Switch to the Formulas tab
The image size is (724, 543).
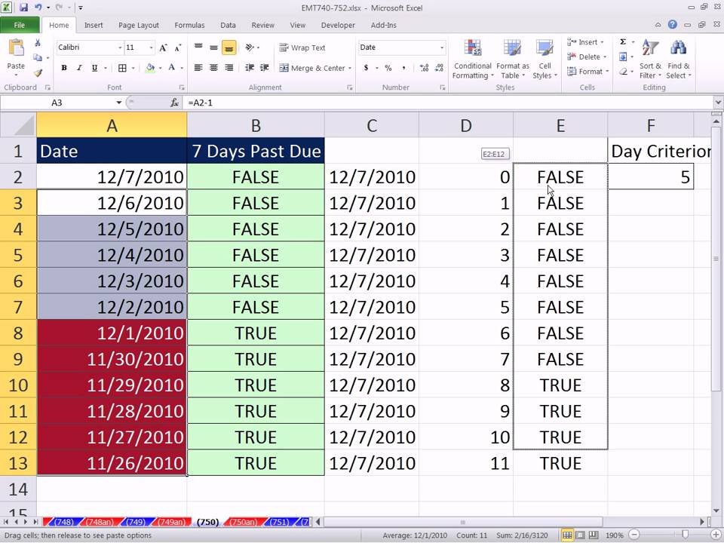[x=189, y=25]
